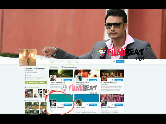Open D Company(R)Official profile name
166x124 pixels.
coord(109,82)
